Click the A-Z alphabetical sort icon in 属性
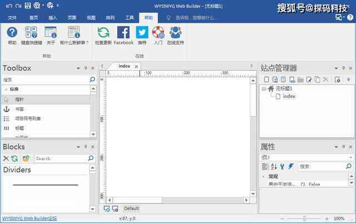 (x=274, y=167)
